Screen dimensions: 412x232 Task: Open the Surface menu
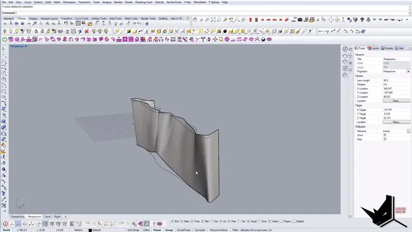click(x=38, y=2)
